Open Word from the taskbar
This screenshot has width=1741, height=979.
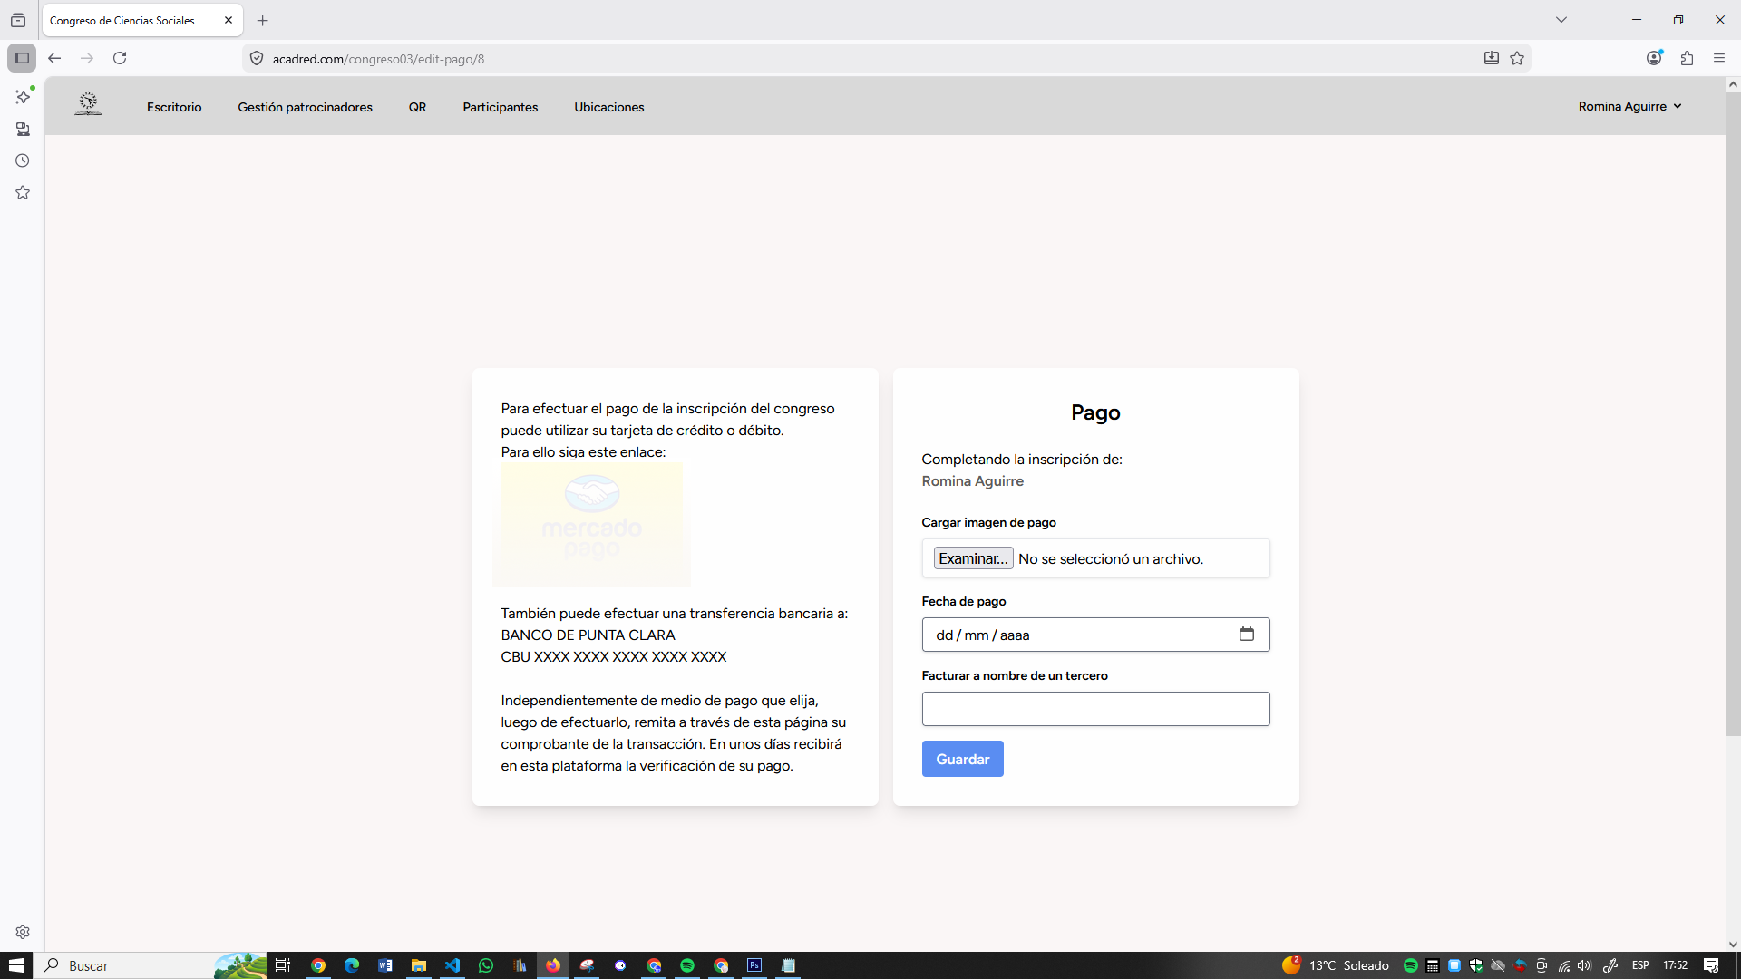(x=385, y=965)
